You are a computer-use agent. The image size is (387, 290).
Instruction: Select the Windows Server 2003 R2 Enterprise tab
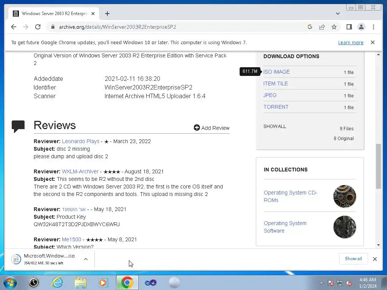click(54, 14)
